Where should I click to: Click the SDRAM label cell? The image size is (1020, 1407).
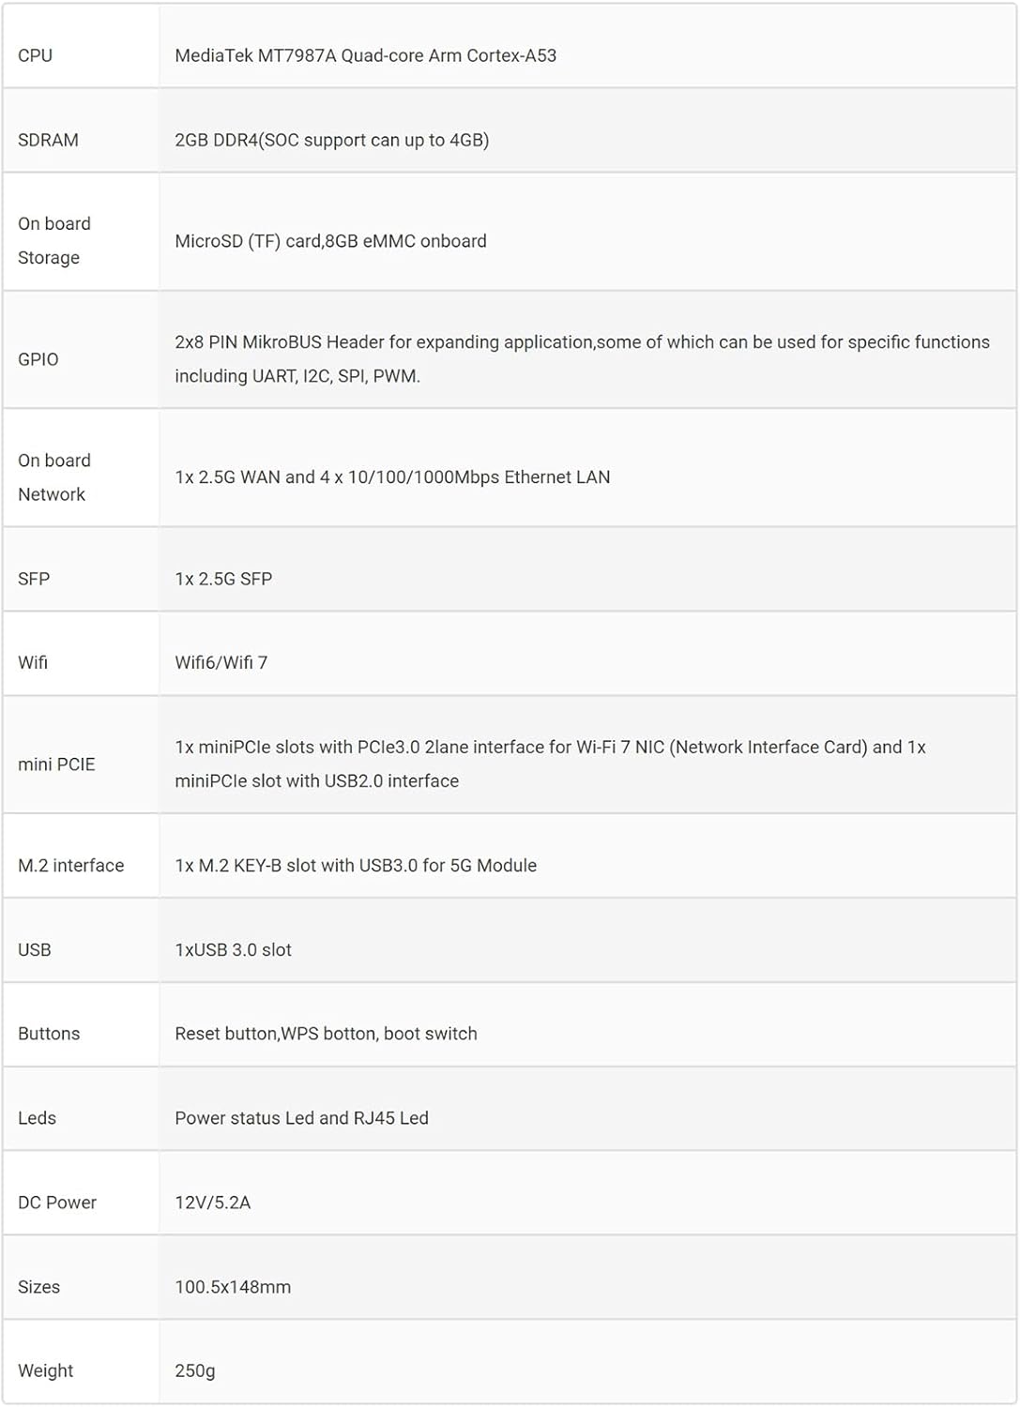48,140
